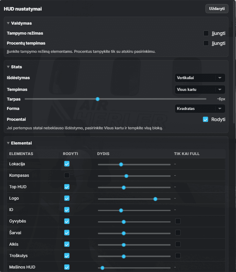
Task: Uncheck Rodyti for Logo row
Action: (x=67, y=198)
